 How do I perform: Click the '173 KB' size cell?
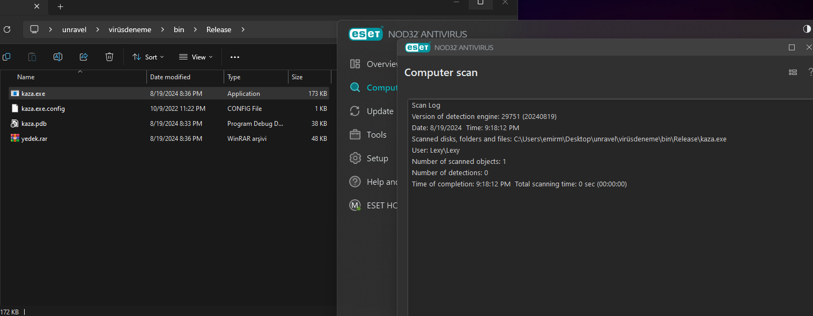318,93
